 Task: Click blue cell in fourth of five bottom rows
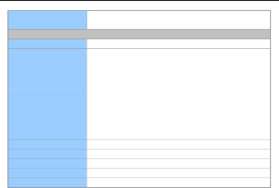coord(47,173)
